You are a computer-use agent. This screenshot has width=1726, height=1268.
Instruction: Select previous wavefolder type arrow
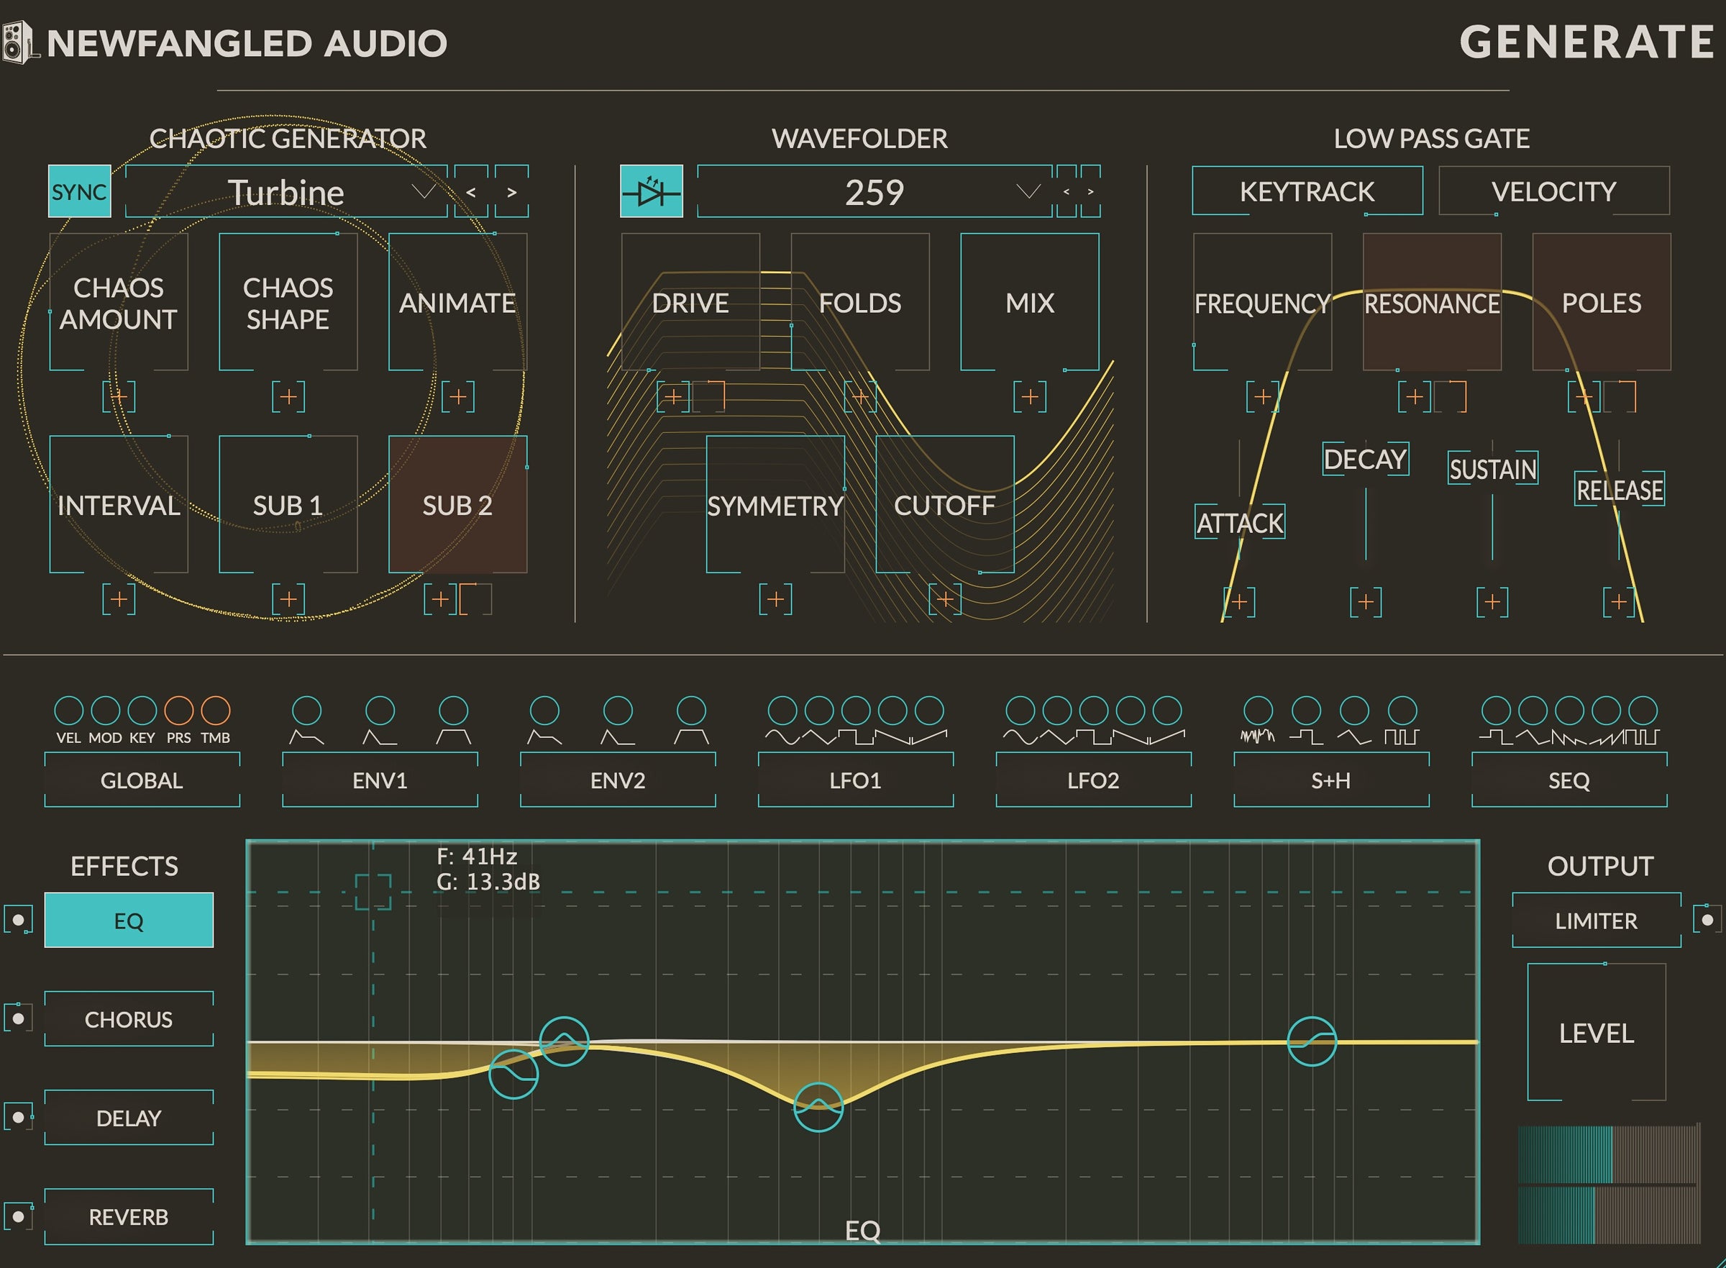1066,191
